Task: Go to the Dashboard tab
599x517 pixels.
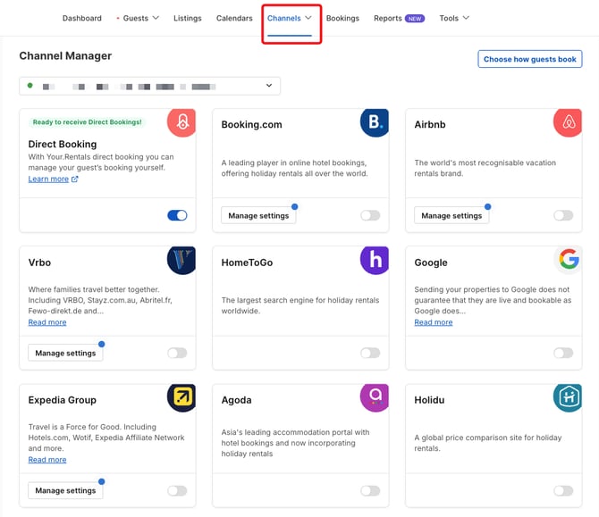Action: [82, 19]
